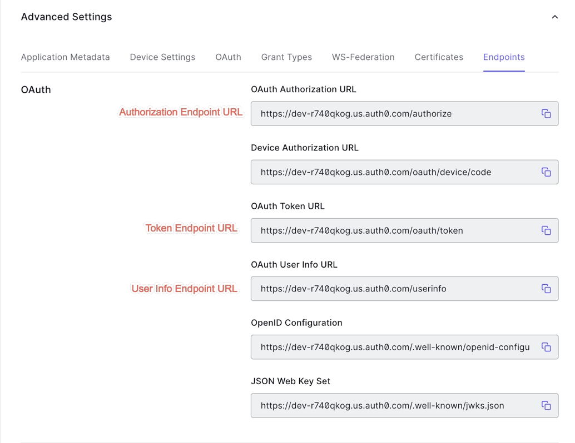Click the OAuth User Info URL field

tap(404, 289)
